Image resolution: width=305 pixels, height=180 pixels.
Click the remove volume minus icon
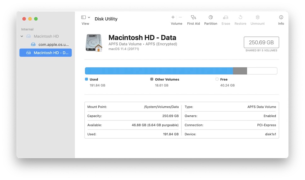180,17
